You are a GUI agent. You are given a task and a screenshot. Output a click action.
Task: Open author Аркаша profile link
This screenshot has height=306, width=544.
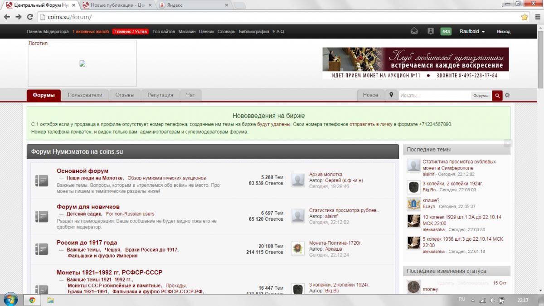(334, 249)
